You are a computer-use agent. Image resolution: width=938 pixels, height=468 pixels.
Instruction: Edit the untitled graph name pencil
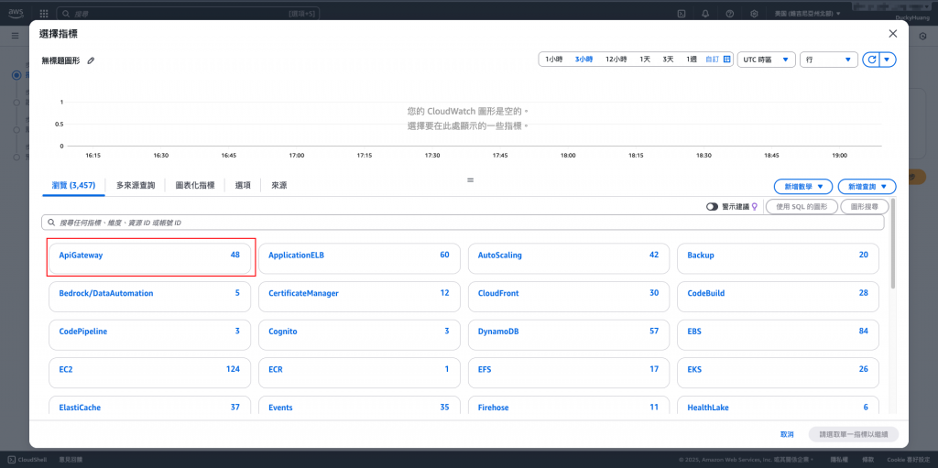click(91, 60)
